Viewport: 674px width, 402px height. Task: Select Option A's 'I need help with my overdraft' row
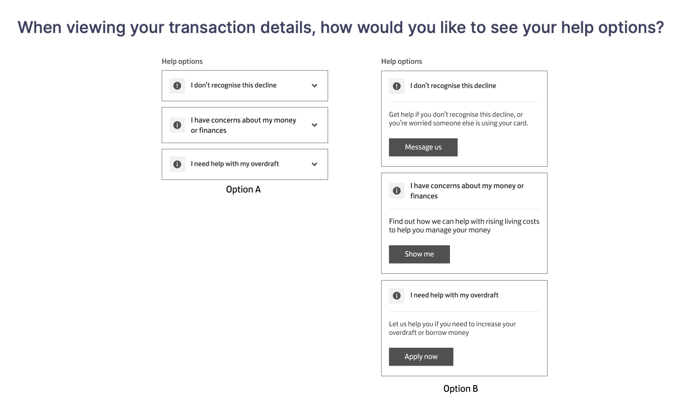[245, 164]
